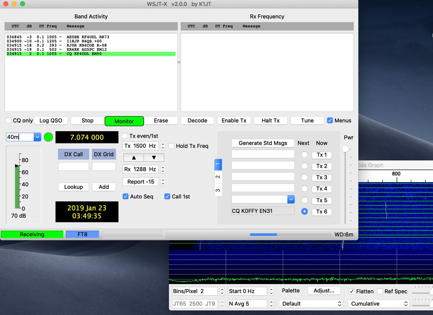The width and height of the screenshot is (433, 315).
Task: Click the Add button
Action: pyautogui.click(x=104, y=187)
